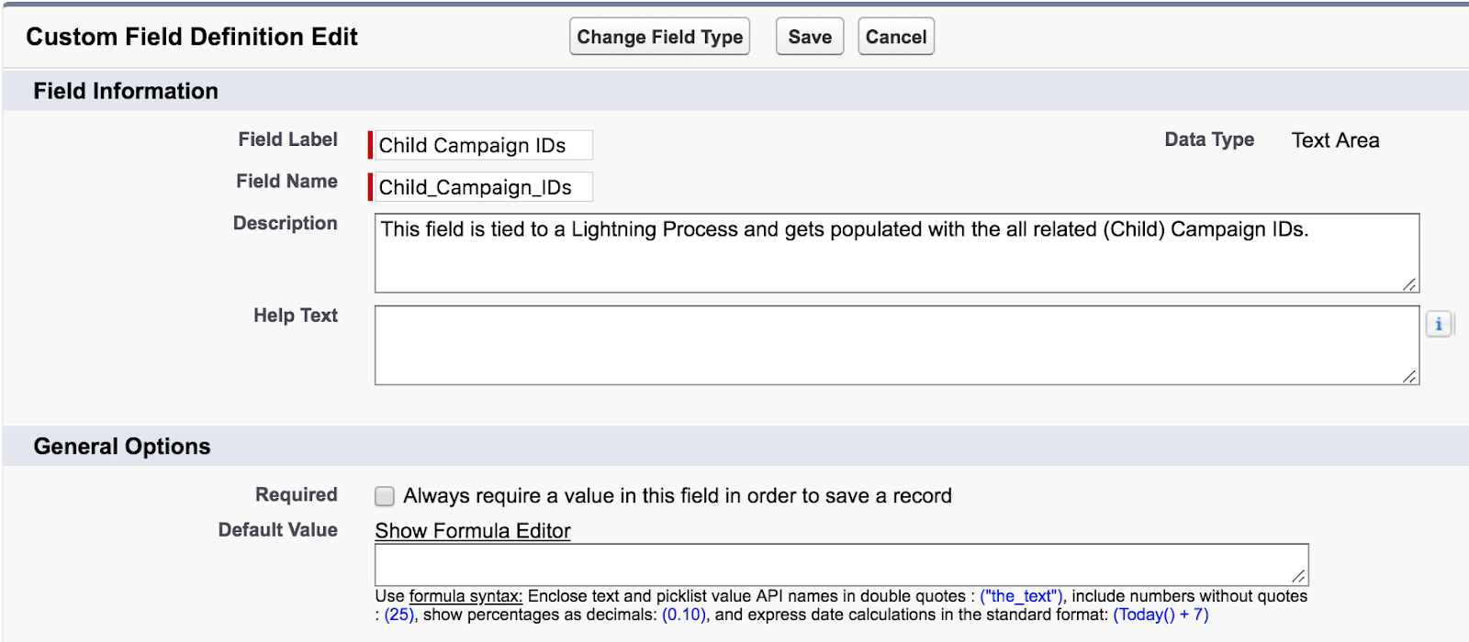Image resolution: width=1469 pixels, height=642 pixels.
Task: Click the Help Text box resize handle
Action: 1409,376
